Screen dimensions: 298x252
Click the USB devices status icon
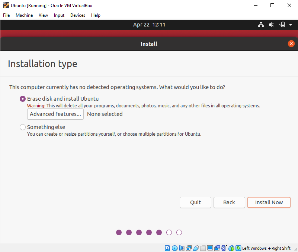click(196, 248)
